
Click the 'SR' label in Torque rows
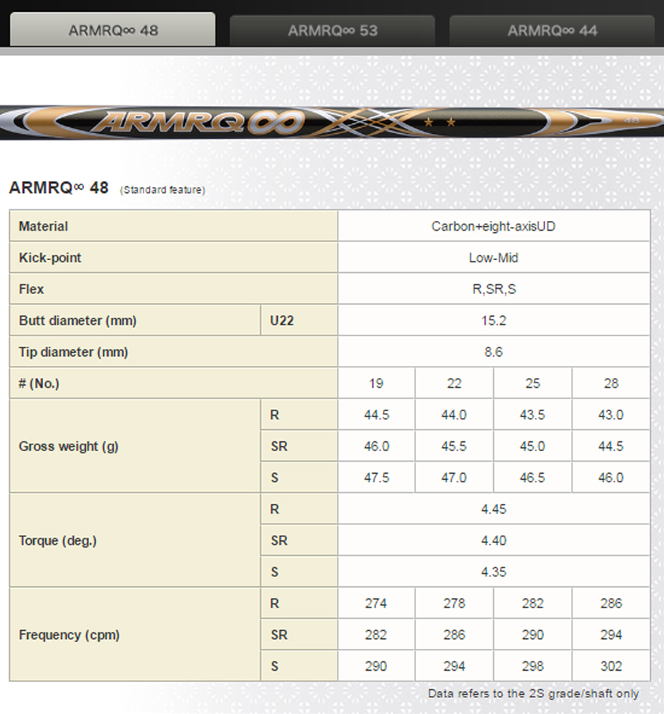pyautogui.click(x=278, y=540)
